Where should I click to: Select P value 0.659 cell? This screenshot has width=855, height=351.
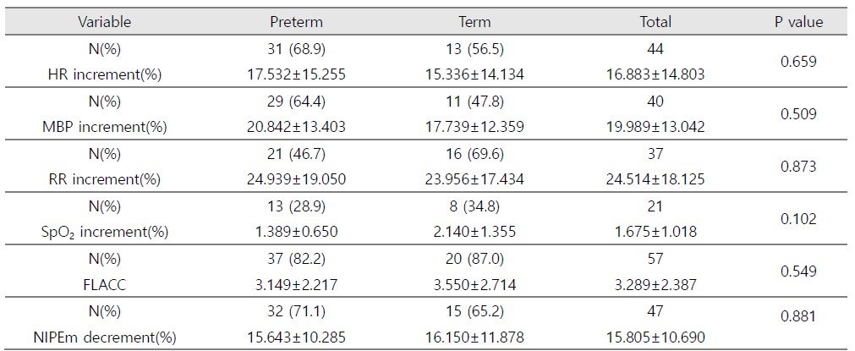[798, 62]
